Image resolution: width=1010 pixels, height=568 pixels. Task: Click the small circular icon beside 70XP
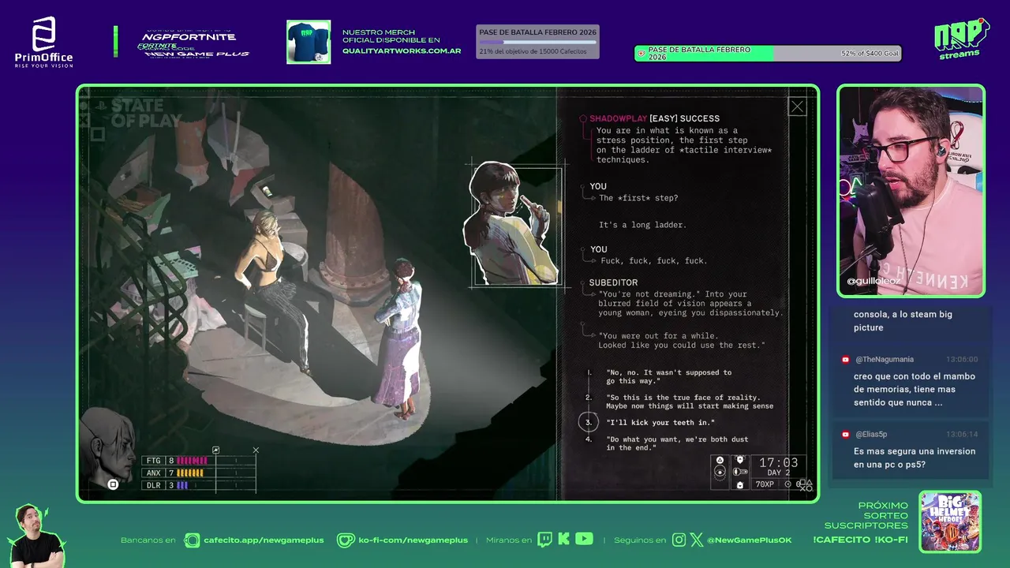click(787, 484)
